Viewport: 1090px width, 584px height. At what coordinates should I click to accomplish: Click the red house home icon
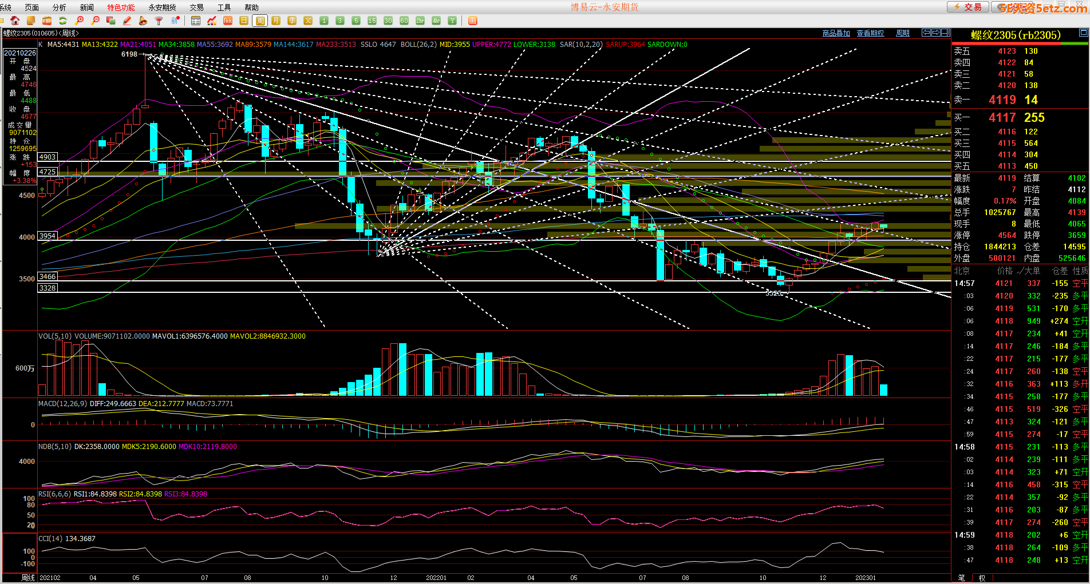(x=15, y=21)
